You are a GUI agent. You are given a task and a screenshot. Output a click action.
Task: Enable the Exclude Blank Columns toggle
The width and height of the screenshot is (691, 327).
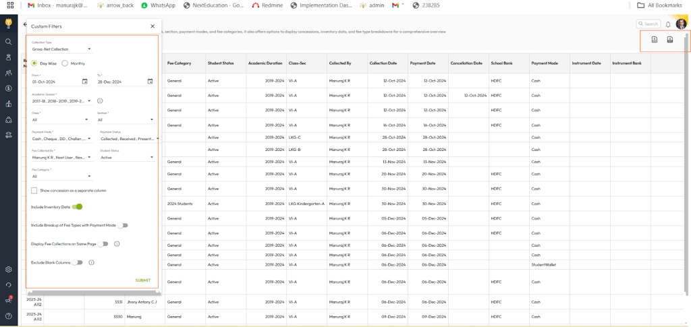click(78, 262)
